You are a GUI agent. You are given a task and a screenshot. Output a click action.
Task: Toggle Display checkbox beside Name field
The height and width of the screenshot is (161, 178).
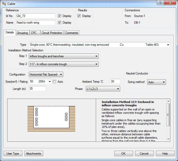59,22
